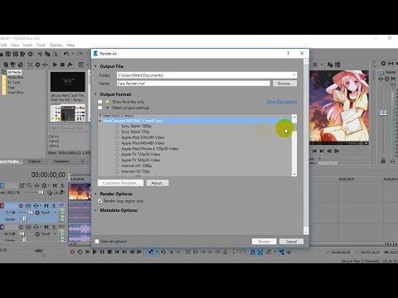
Task: Select the Normal Edit tool below timeline
Action: click(x=151, y=252)
